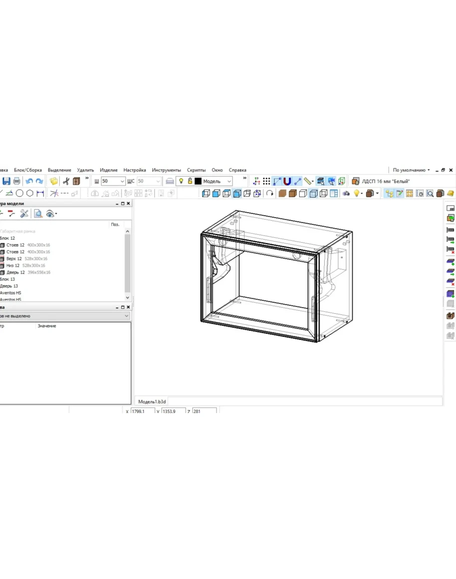Toggle the padlock layer lock icon
Screen dimensions: 456x579
click(190, 181)
